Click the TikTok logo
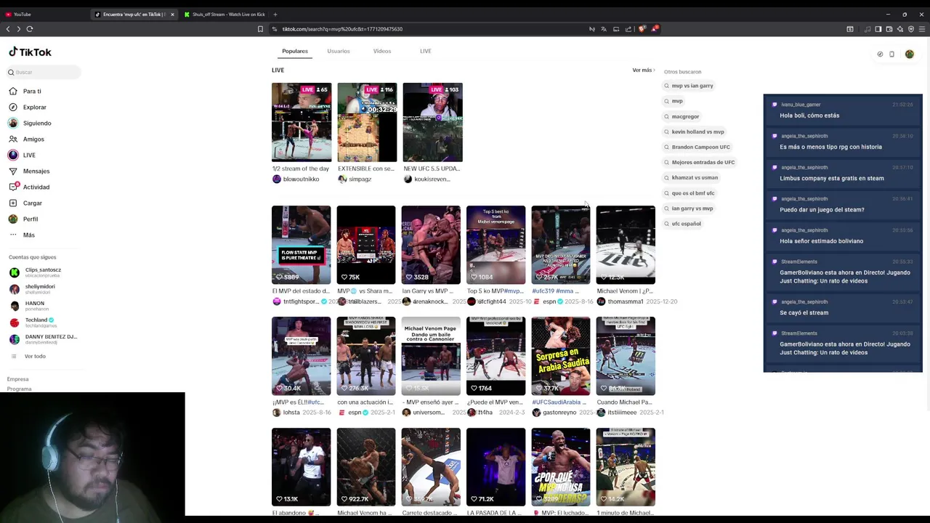 tap(30, 52)
